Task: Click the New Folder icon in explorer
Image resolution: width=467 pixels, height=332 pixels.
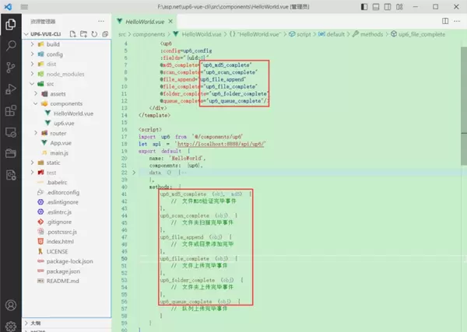Action: (x=85, y=33)
